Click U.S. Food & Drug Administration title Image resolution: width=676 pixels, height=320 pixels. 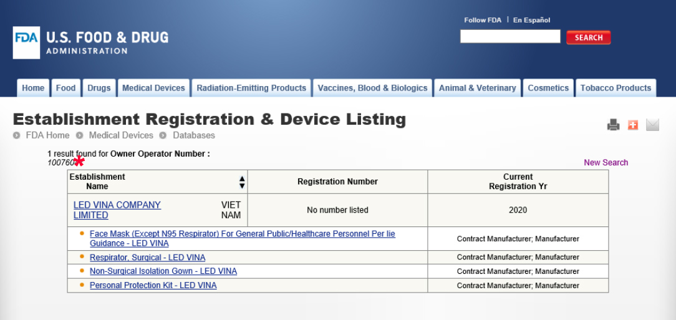pos(107,42)
